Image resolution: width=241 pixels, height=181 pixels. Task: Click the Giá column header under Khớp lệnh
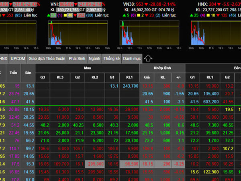point(147,77)
